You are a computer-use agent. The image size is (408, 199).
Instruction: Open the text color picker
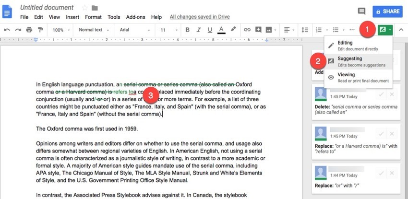221,30
